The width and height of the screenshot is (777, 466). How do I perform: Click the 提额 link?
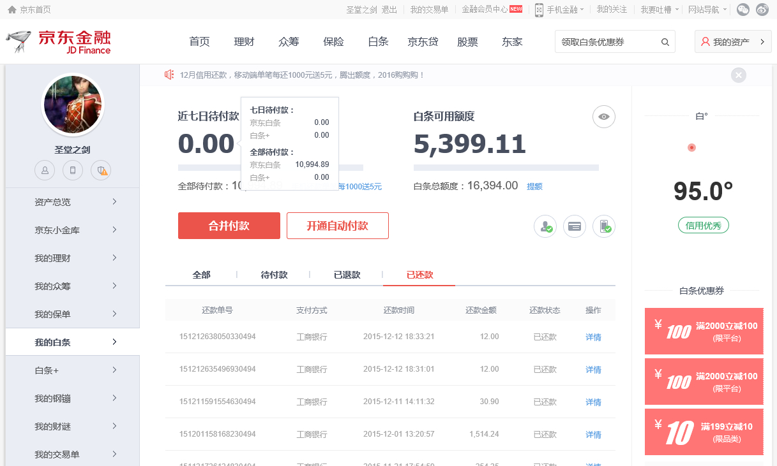tap(534, 187)
